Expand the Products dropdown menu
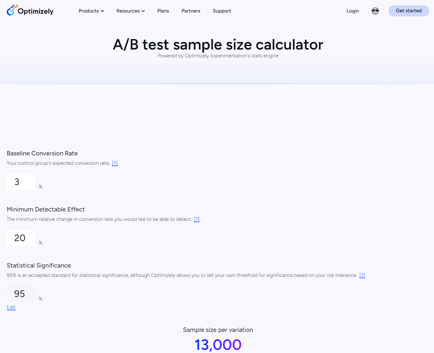The image size is (434, 353). 91,11
